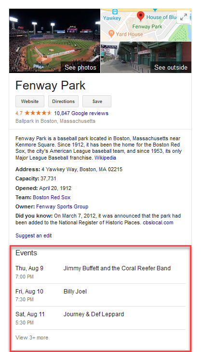
Task: Open See photos stadium thumbnail
Action: 54,41
